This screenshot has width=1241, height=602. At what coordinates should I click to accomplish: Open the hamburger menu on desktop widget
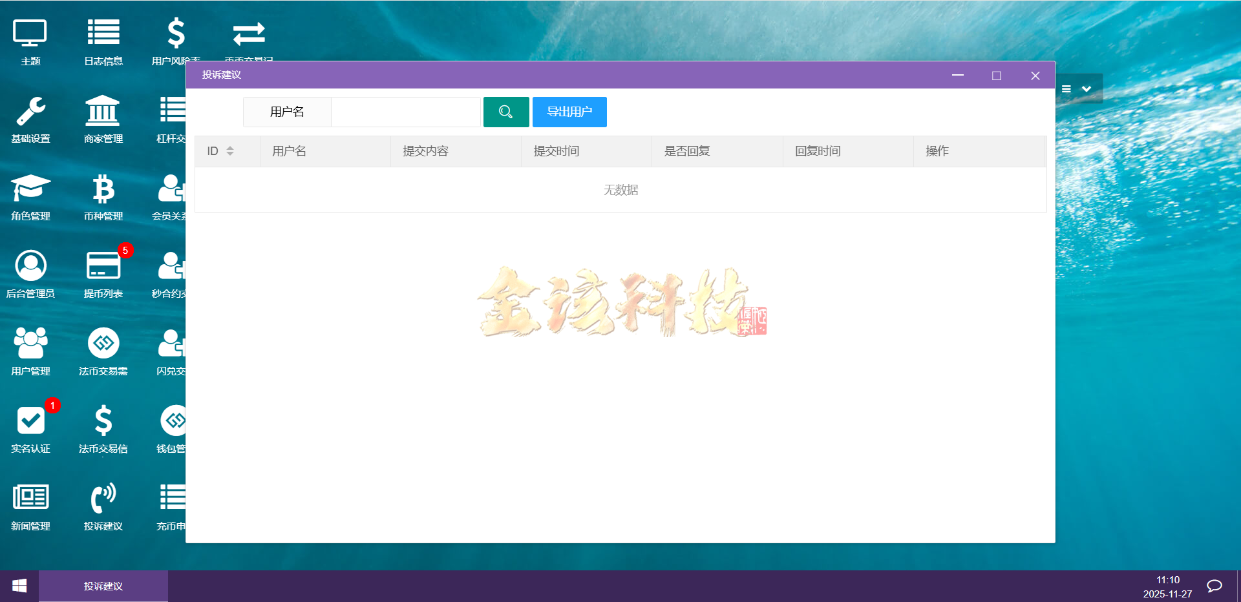coord(1067,89)
